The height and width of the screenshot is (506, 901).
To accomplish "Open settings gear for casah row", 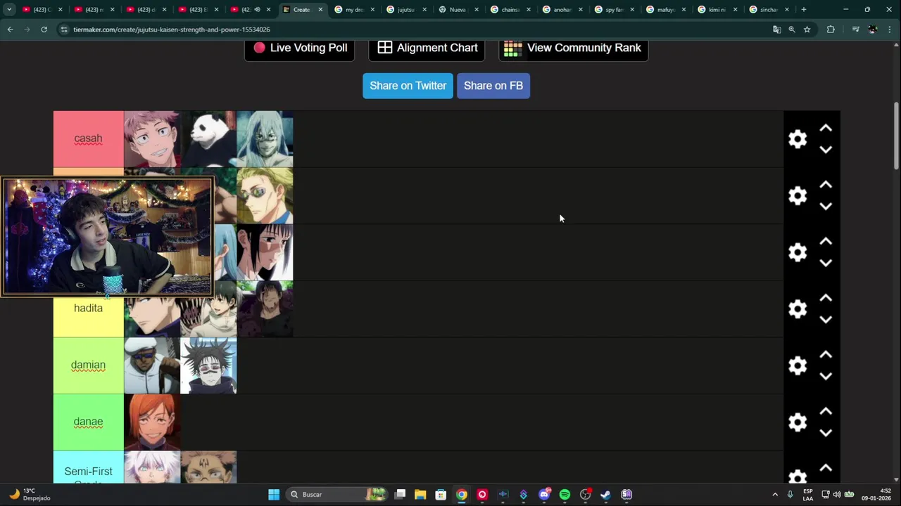I will point(798,139).
